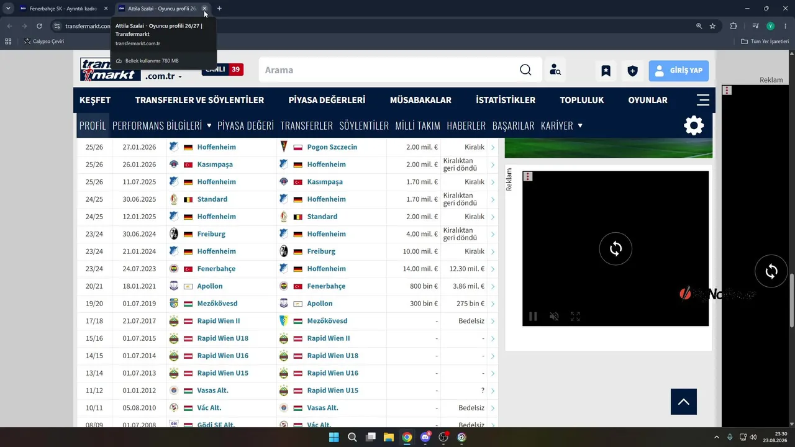Open transfer details arrow for the 18.01.2021 row
Image resolution: width=795 pixels, height=447 pixels.
(493, 286)
